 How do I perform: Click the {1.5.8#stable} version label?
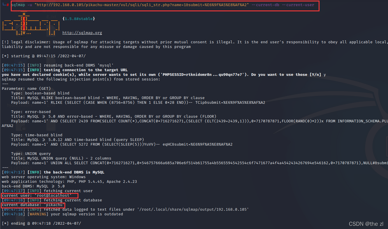(79, 19)
